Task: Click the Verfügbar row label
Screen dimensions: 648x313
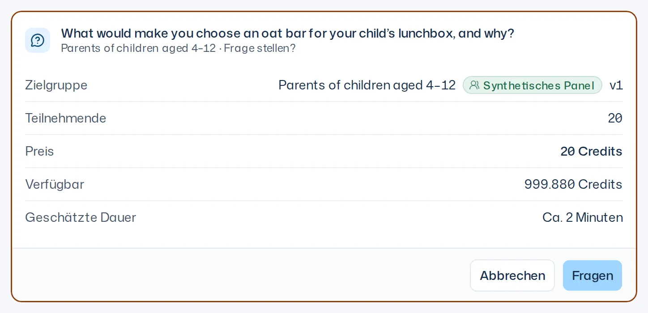Action: [x=55, y=184]
